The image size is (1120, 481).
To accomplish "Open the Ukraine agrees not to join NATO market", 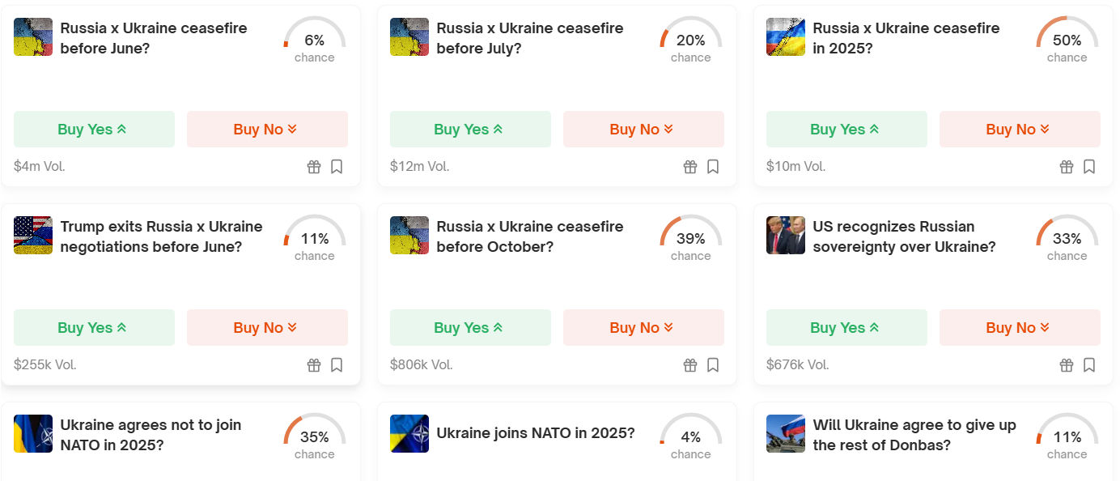I will click(151, 435).
